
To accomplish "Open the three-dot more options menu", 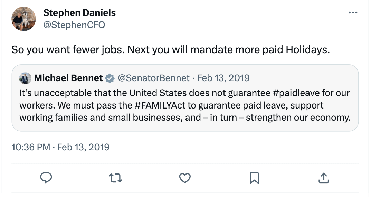I will coord(353,13).
